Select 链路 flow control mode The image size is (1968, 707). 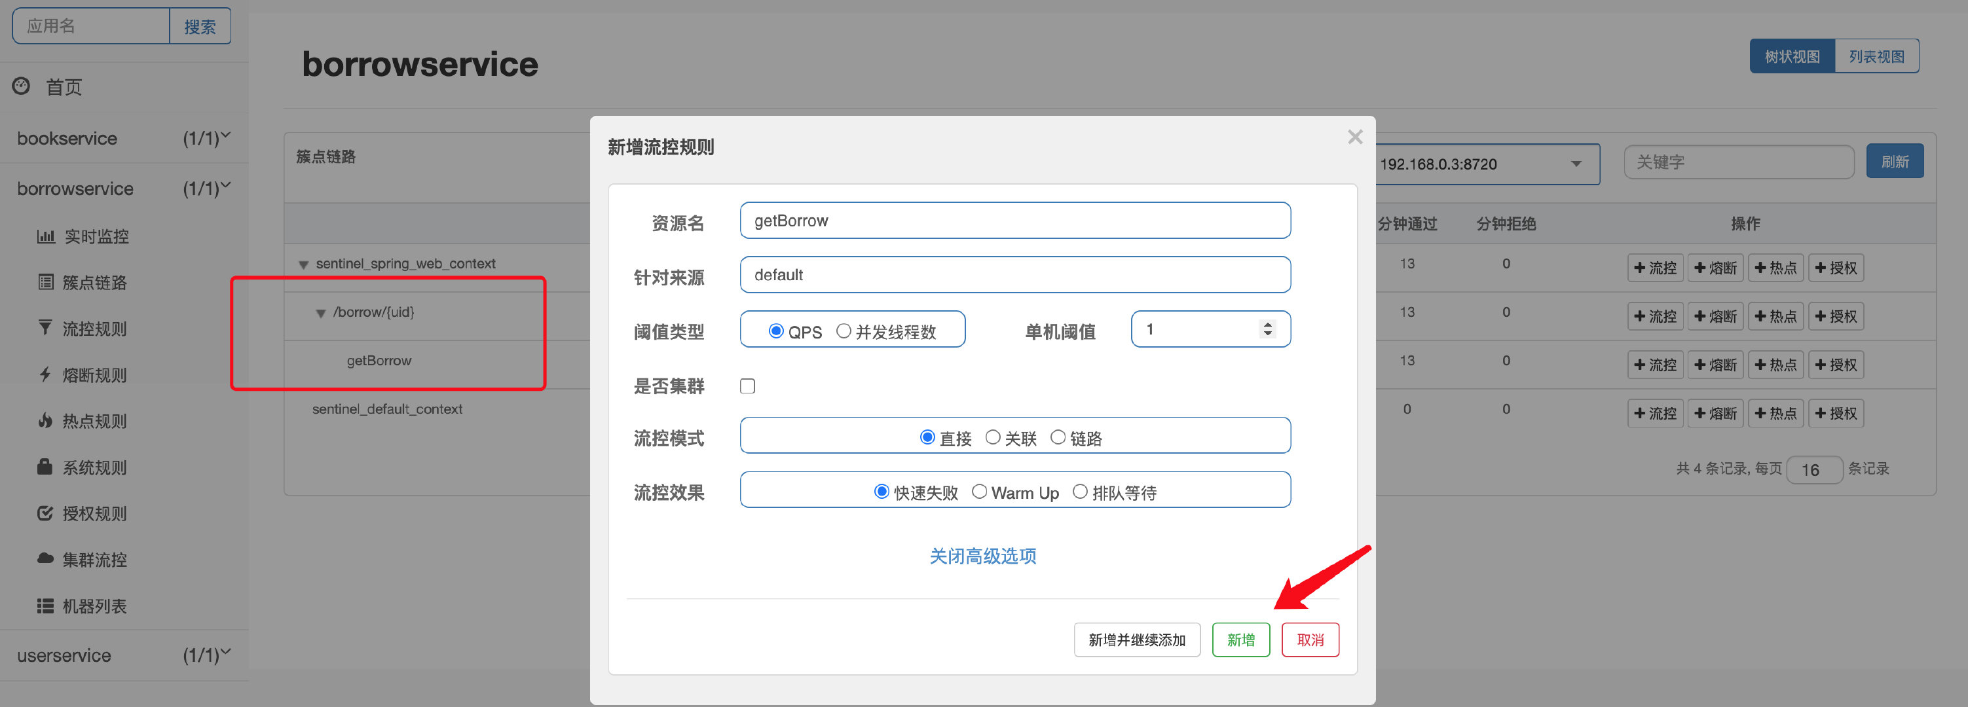[x=1058, y=437]
